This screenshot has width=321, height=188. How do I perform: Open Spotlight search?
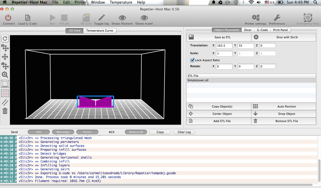tap(316, 2)
